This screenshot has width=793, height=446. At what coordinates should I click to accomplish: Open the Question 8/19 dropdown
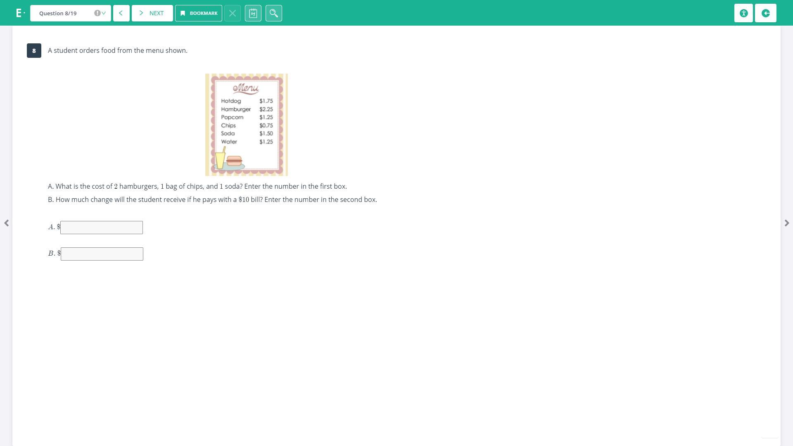70,13
